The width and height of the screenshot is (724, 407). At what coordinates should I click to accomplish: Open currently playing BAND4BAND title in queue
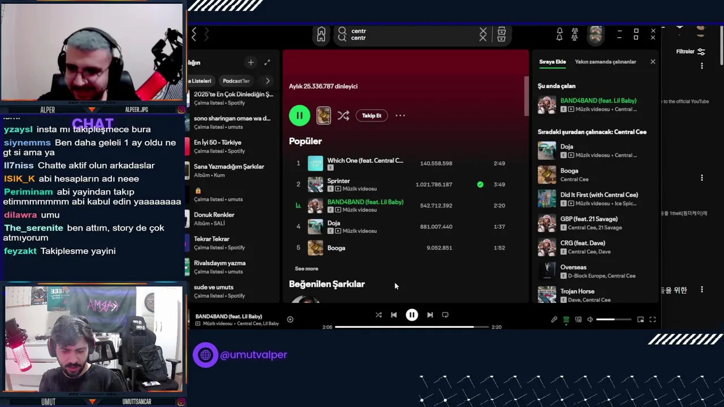coord(598,101)
